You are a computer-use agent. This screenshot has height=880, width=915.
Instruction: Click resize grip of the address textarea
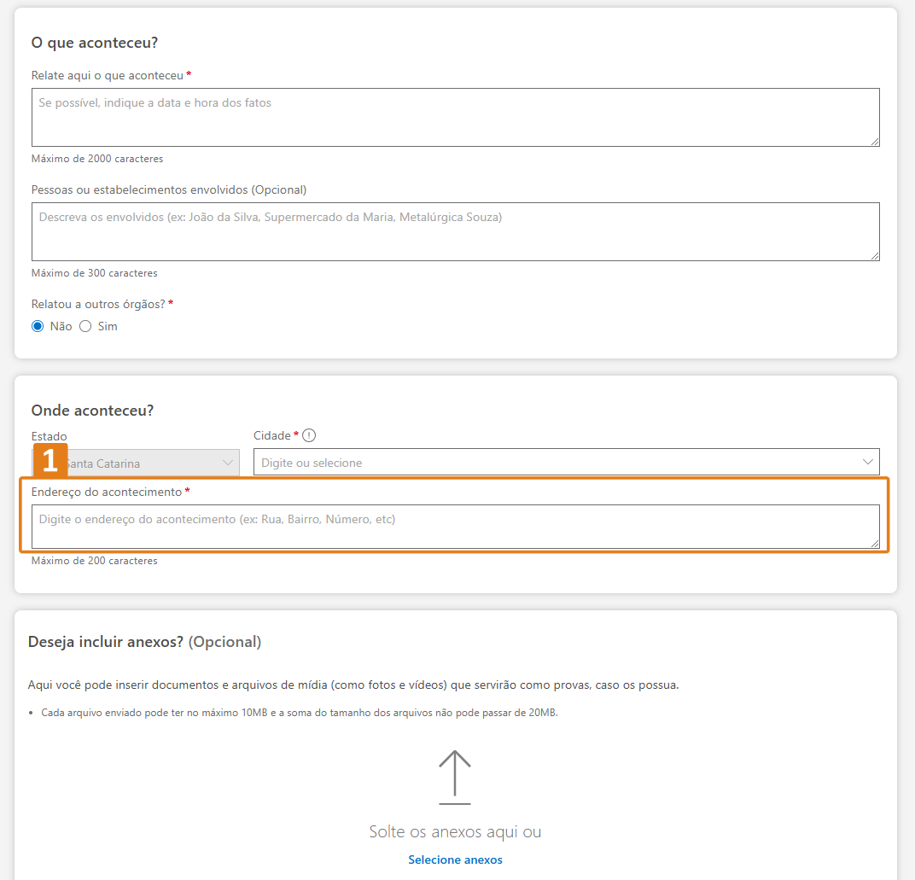(x=875, y=544)
